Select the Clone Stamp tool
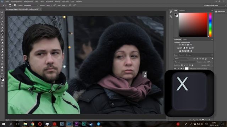The height and width of the screenshot is (127, 227). point(2,37)
